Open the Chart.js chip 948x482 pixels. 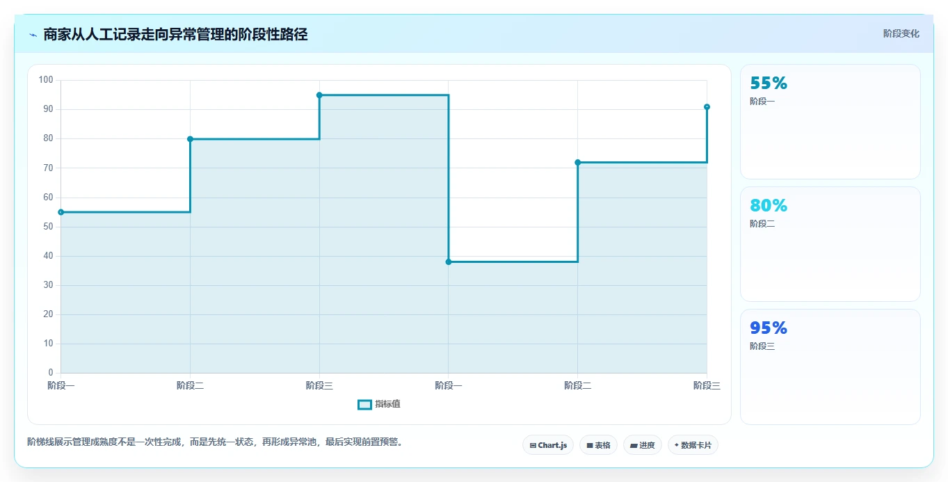548,445
